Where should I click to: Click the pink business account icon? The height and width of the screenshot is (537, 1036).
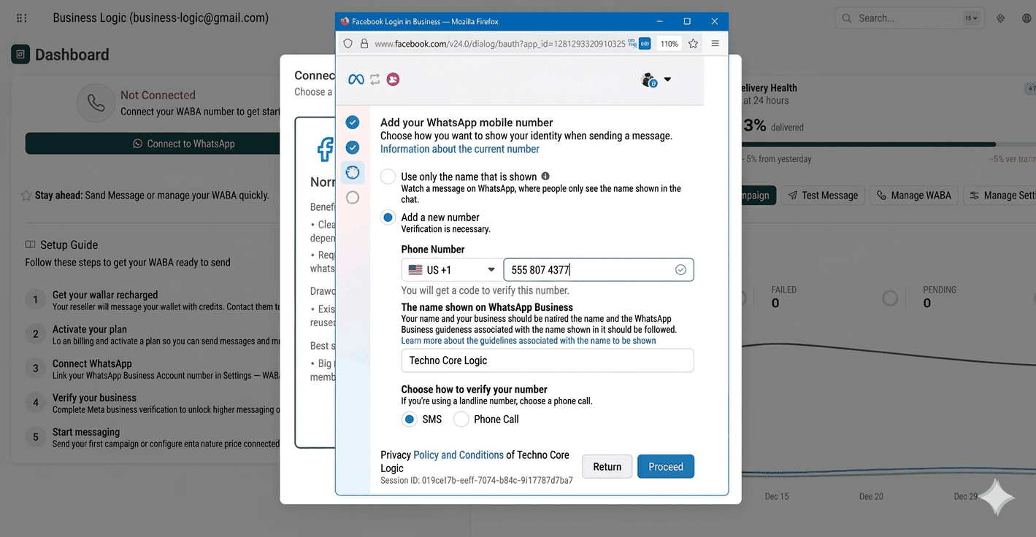point(393,80)
